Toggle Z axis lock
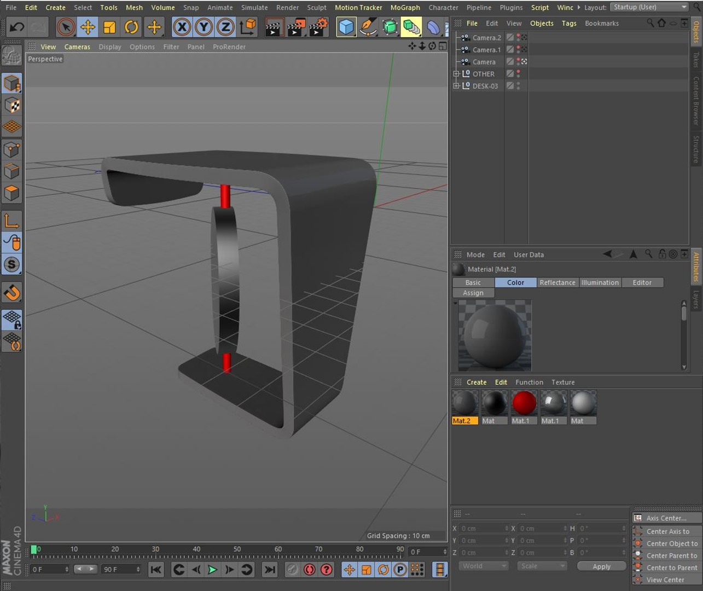This screenshot has width=703, height=591. click(x=225, y=27)
